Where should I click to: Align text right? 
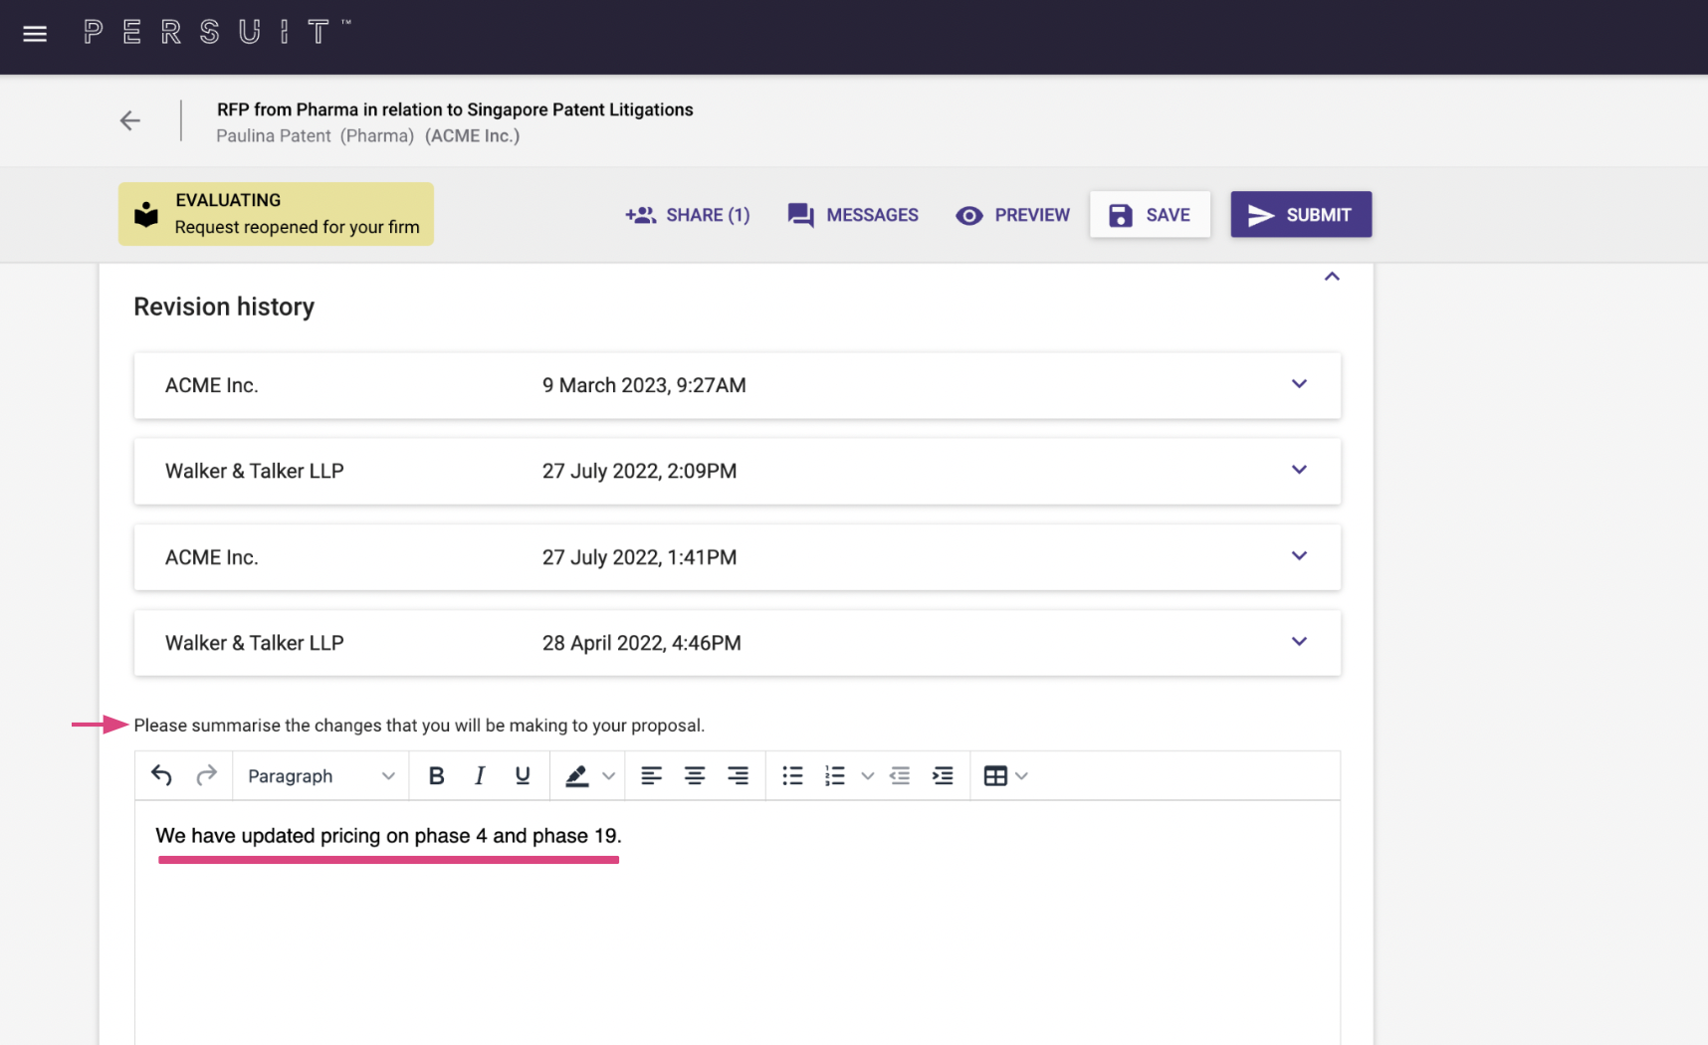(738, 775)
